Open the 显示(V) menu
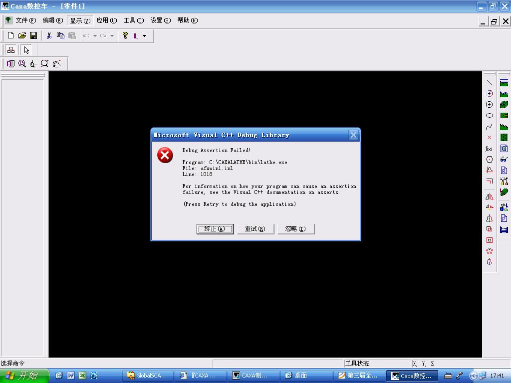Viewport: 511px width, 383px height. [x=80, y=20]
